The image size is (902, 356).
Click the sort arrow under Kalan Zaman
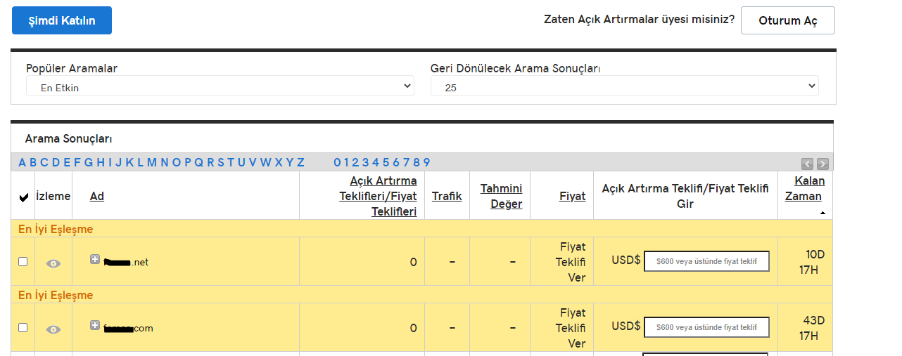(x=822, y=212)
